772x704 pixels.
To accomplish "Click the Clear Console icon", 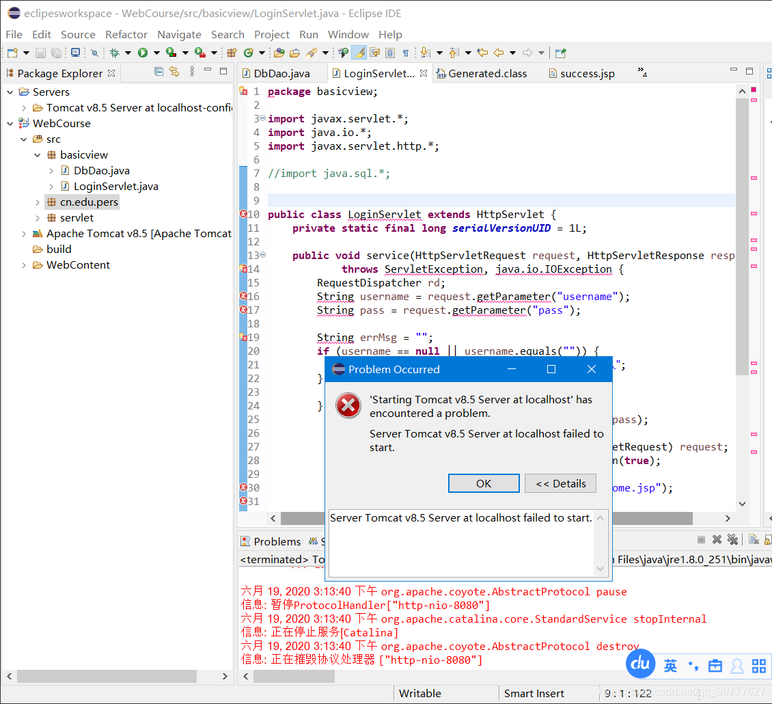I will pos(754,539).
